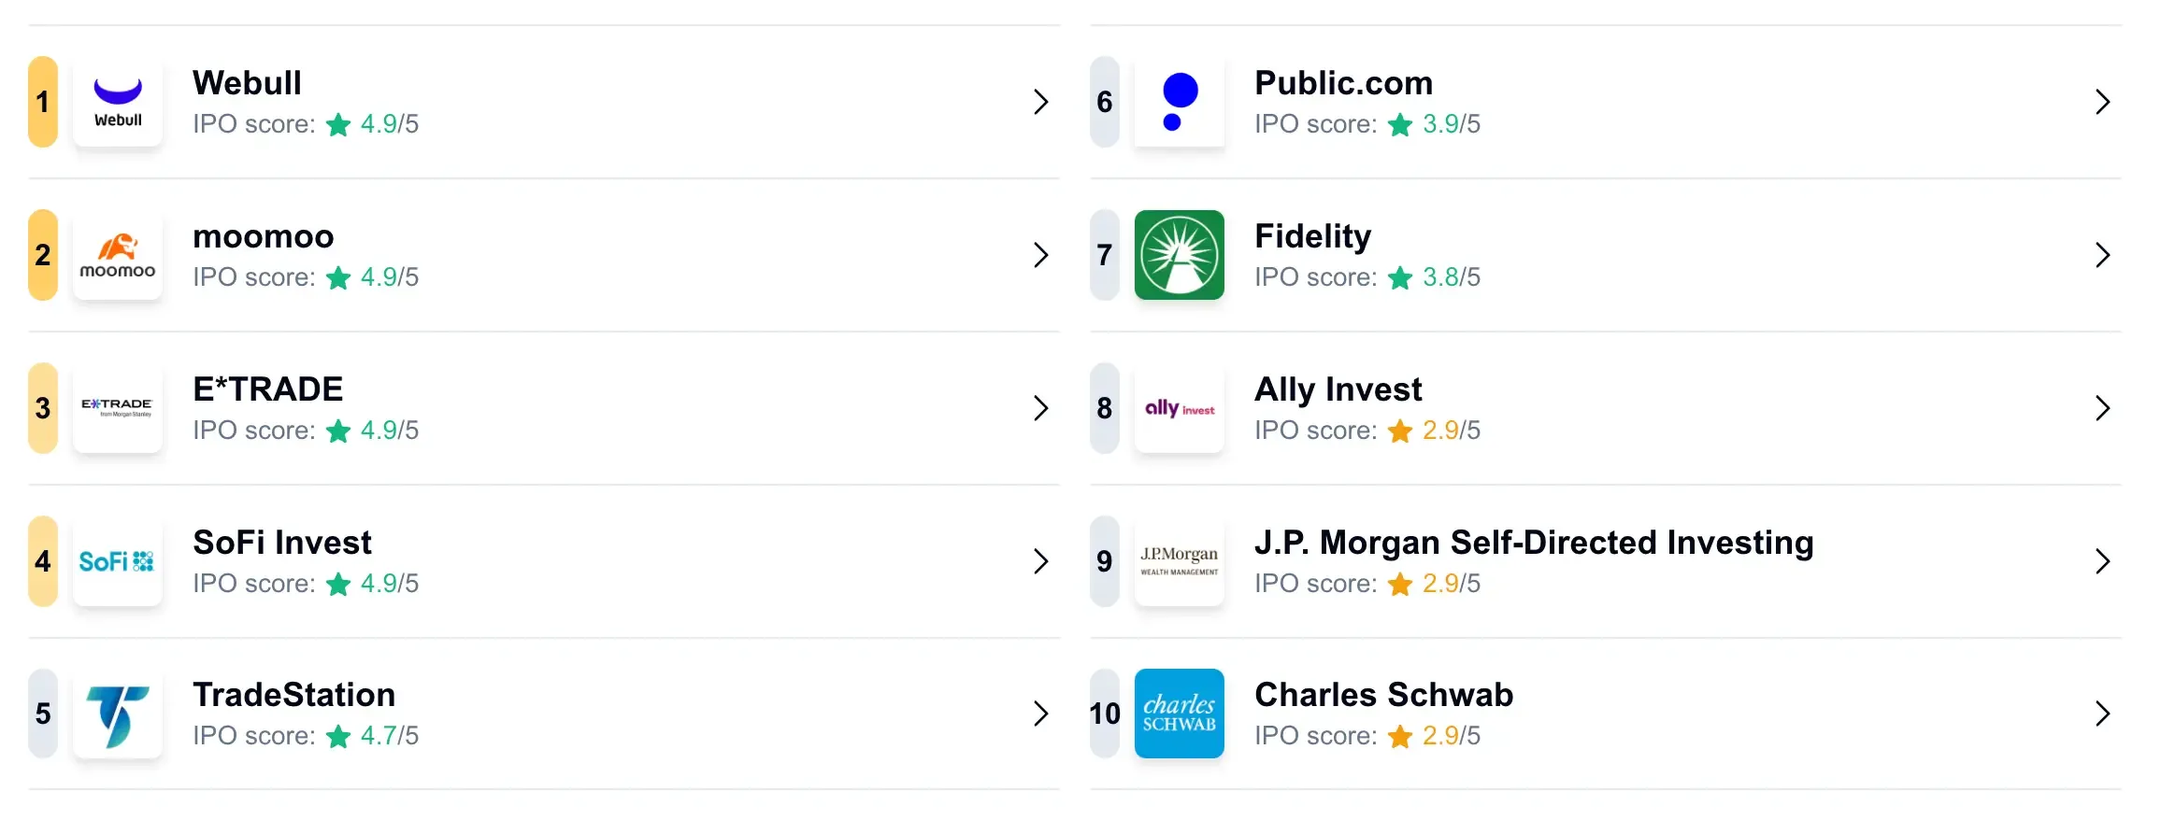2161x820 pixels.
Task: Expand the Fidelity entry chevron
Action: pos(2104,255)
